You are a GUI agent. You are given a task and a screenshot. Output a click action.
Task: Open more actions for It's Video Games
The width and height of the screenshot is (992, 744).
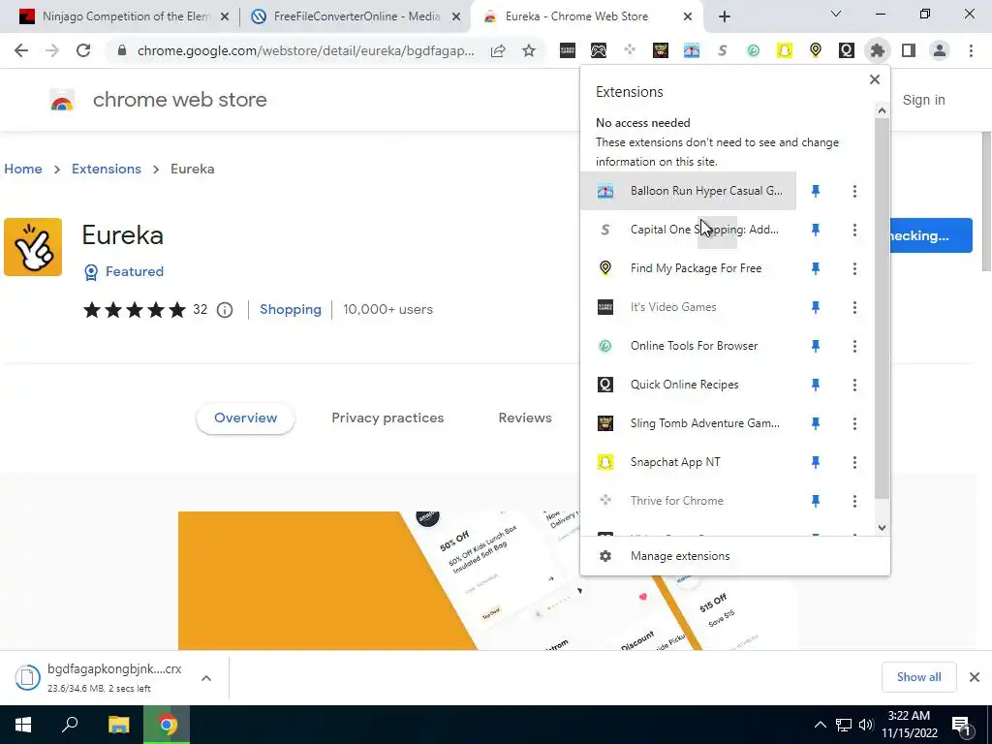[854, 307]
